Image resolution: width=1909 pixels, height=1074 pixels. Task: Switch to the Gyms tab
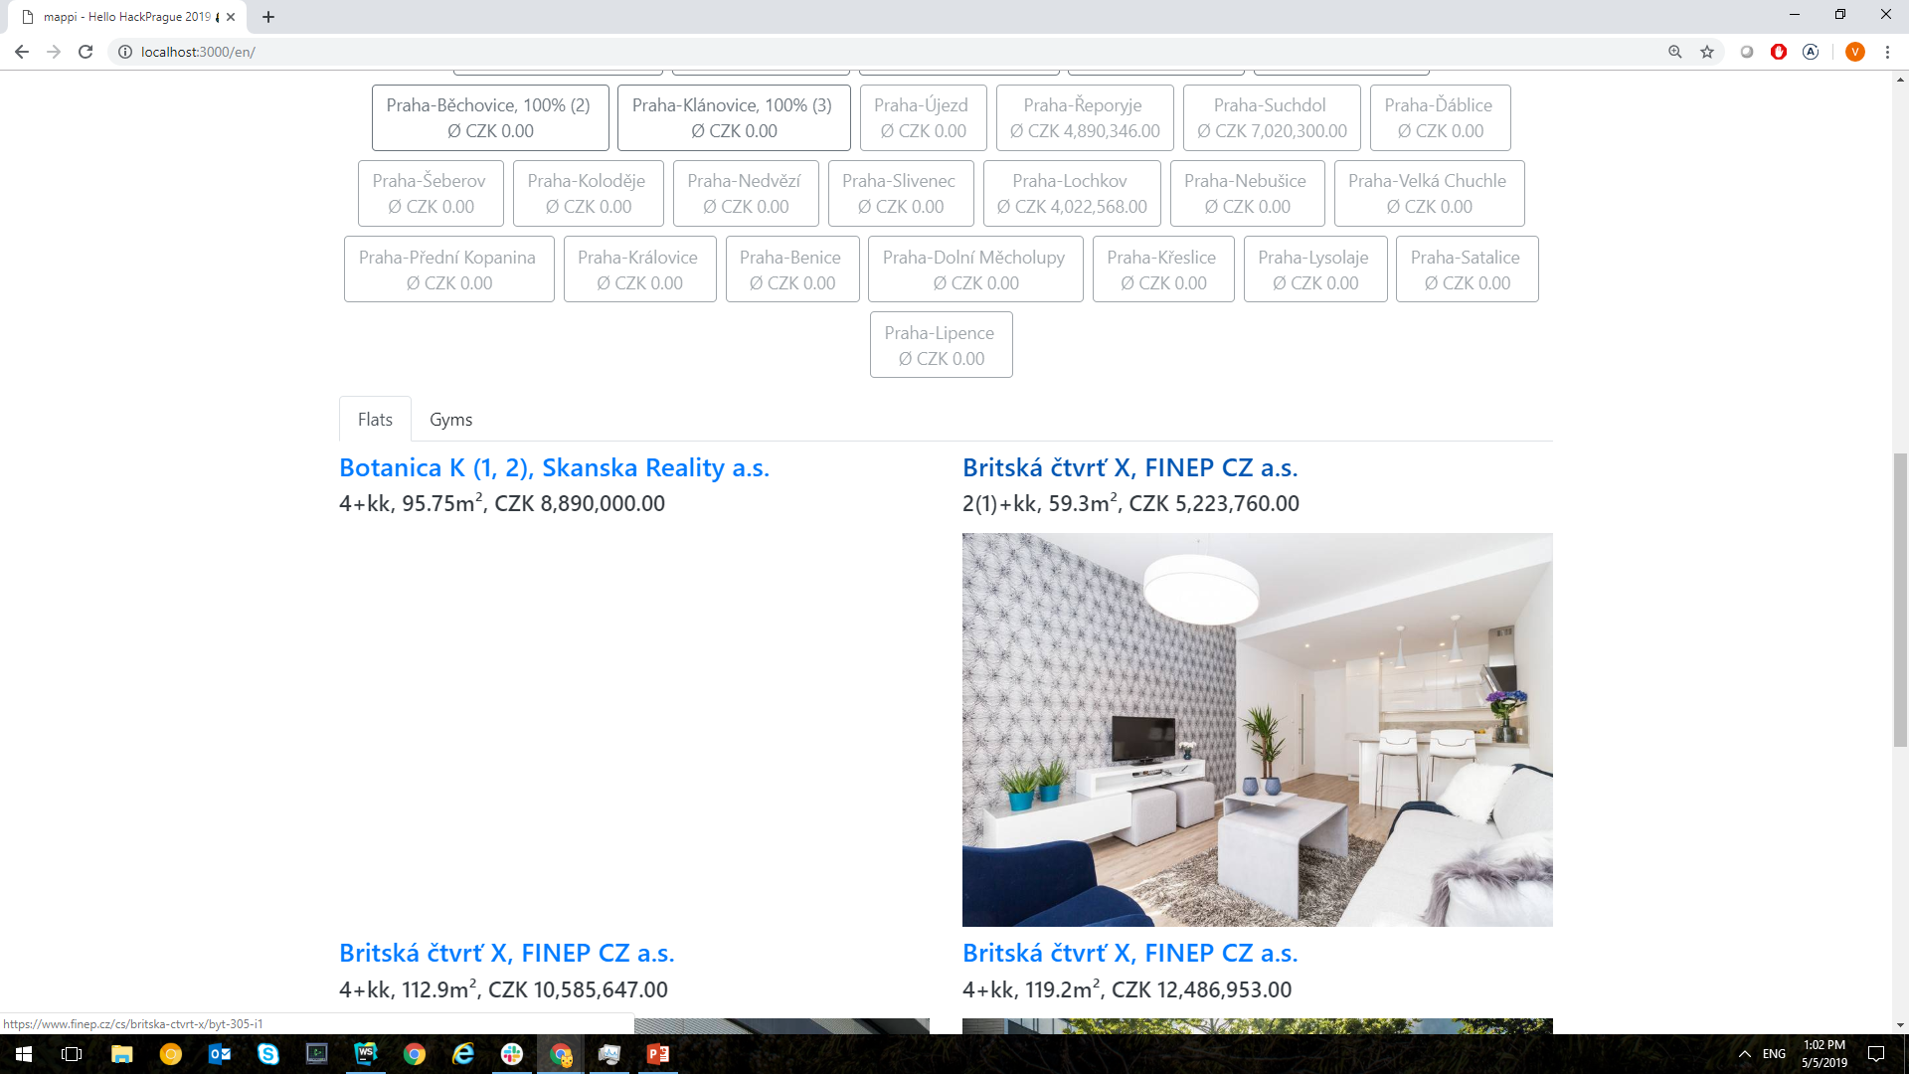point(450,420)
